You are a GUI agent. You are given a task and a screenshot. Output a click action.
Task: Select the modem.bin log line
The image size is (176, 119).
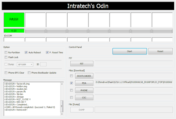16,89
